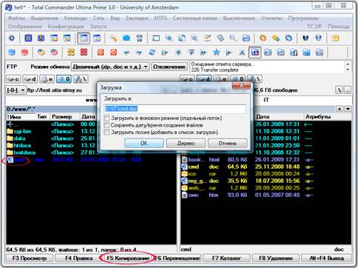Open the Конфигурация menu

pyautogui.click(x=66, y=27)
